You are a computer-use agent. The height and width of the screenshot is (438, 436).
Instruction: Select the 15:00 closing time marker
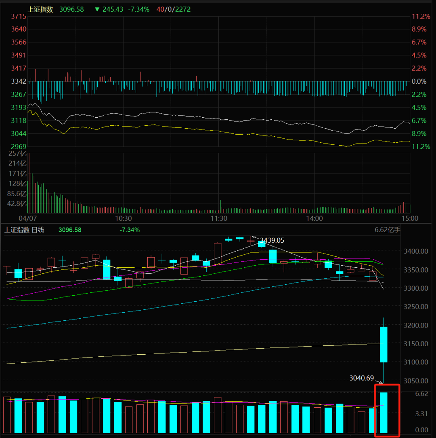410,218
